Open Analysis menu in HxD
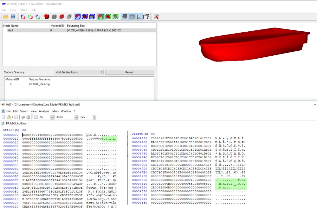 pyautogui.click(x=44, y=111)
